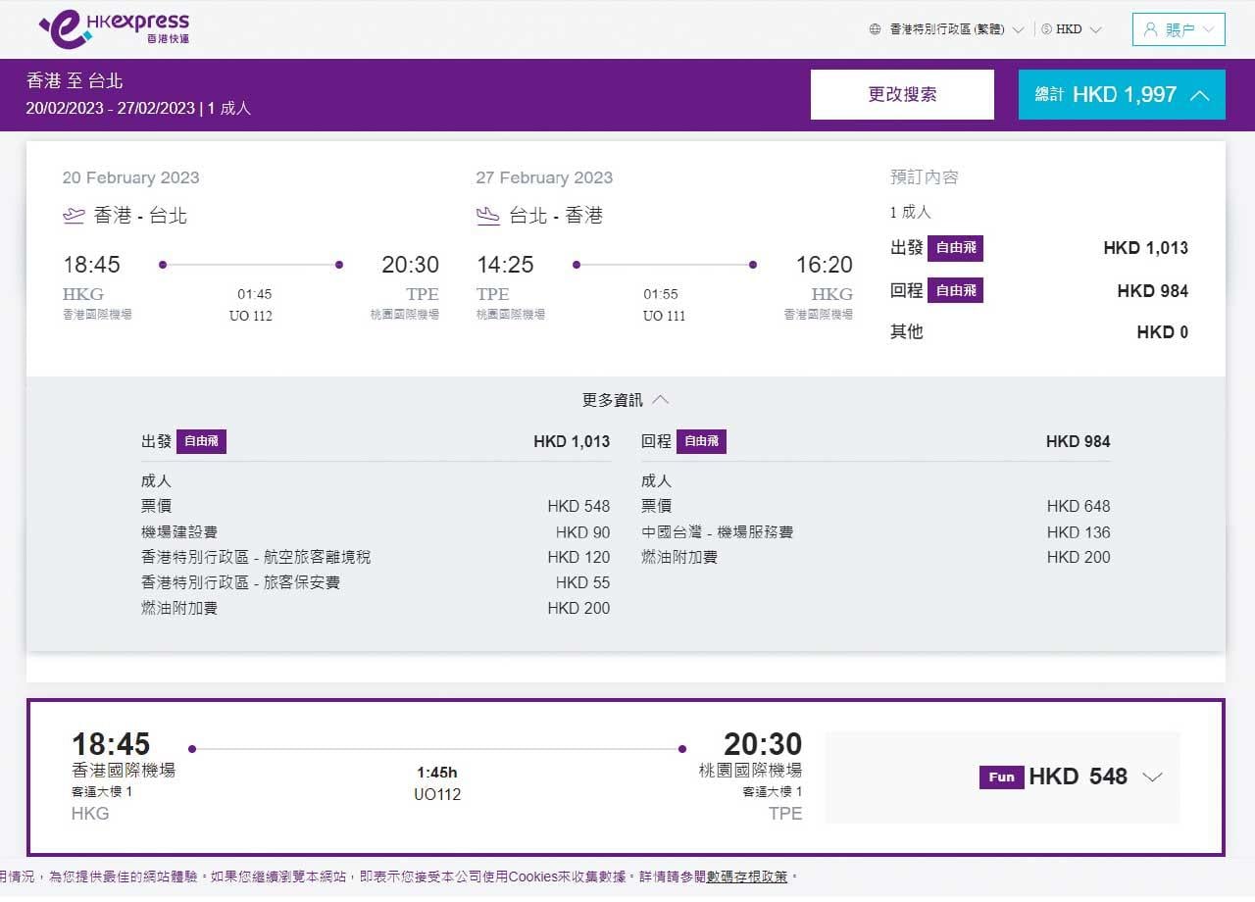Click the 自由飛 tag in 出發 breakdown
Viewport: 1255px width, 902px height.
pos(201,441)
